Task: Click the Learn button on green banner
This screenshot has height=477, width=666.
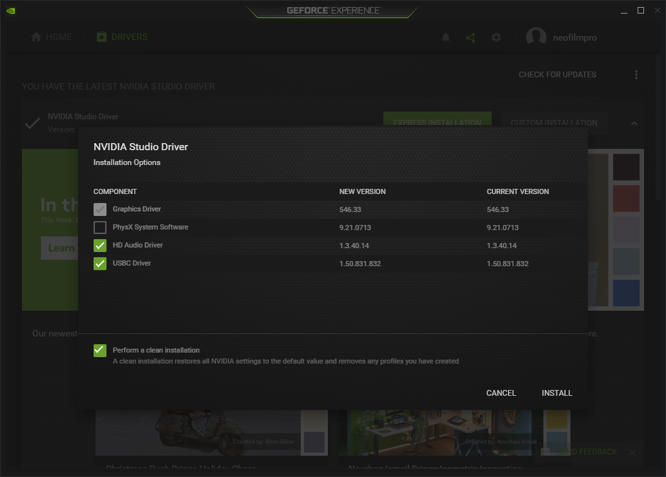Action: click(60, 248)
